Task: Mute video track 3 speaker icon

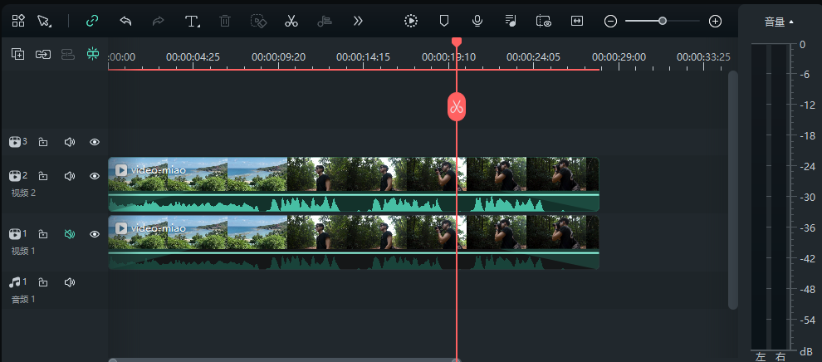Action: [x=70, y=142]
